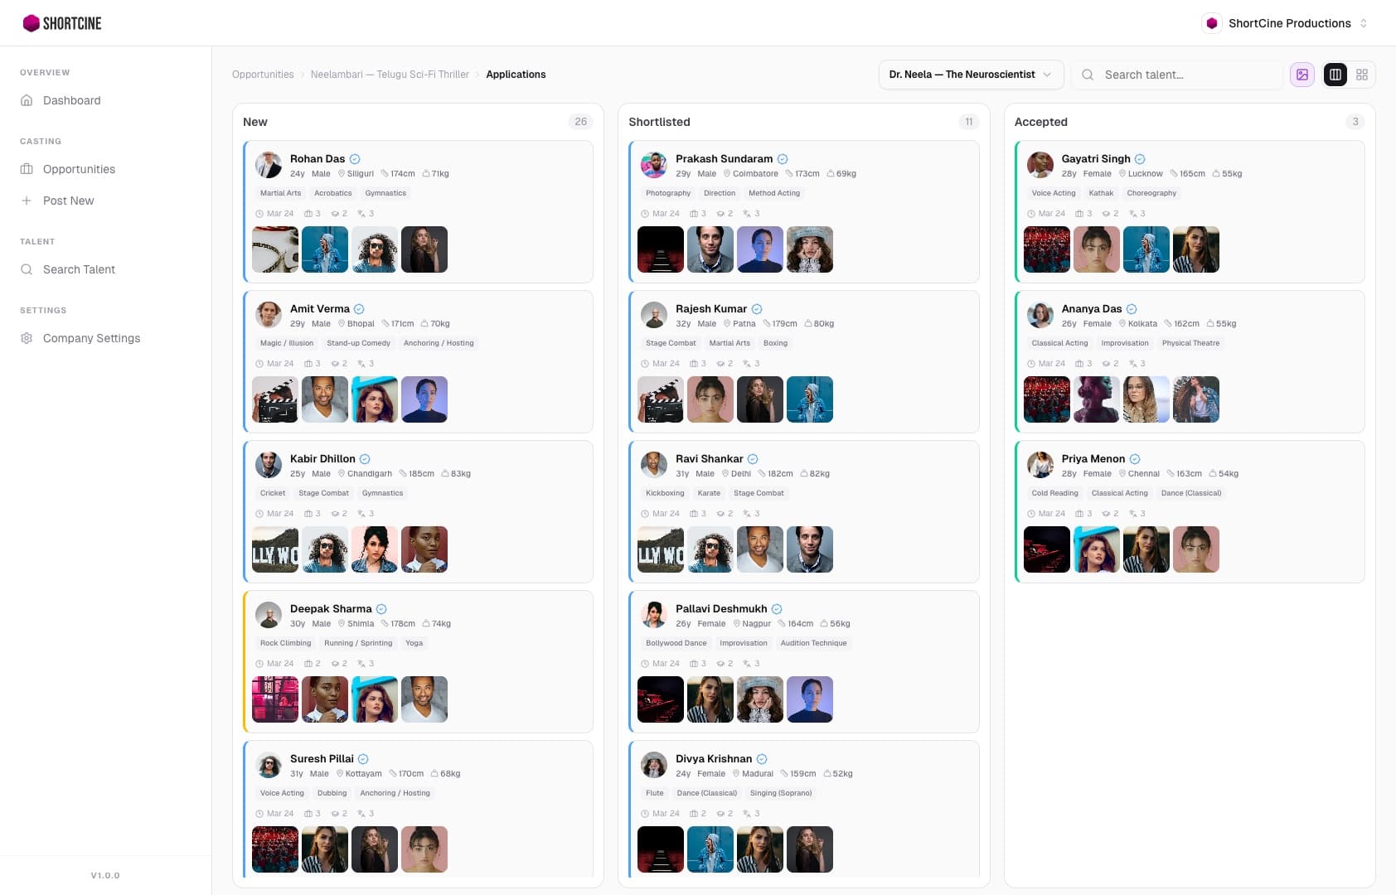Screen dimensions: 1396x895
Task: Click the verified badge beside Deepak Sharma
Action: [x=381, y=609]
